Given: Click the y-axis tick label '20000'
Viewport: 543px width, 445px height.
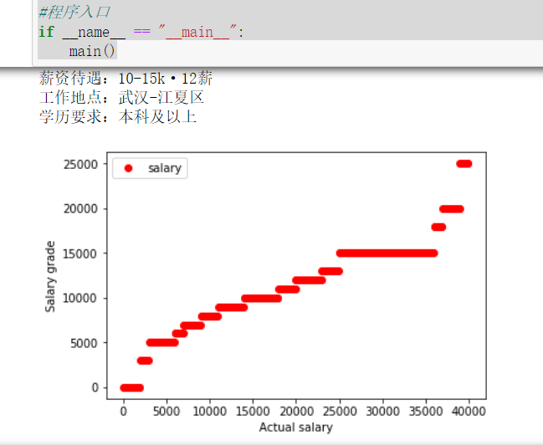Looking at the screenshot, I should (80, 209).
